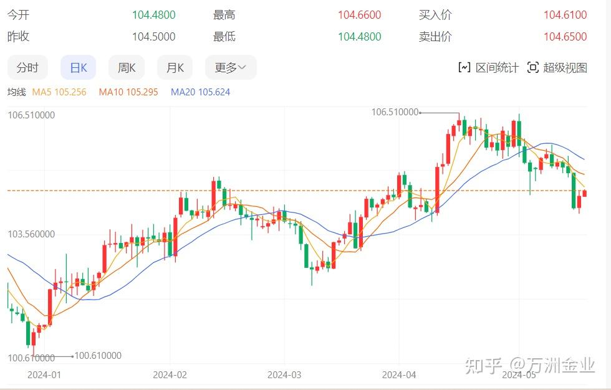
Task: Click the 买入价 value 104.6100
Action: pyautogui.click(x=565, y=15)
